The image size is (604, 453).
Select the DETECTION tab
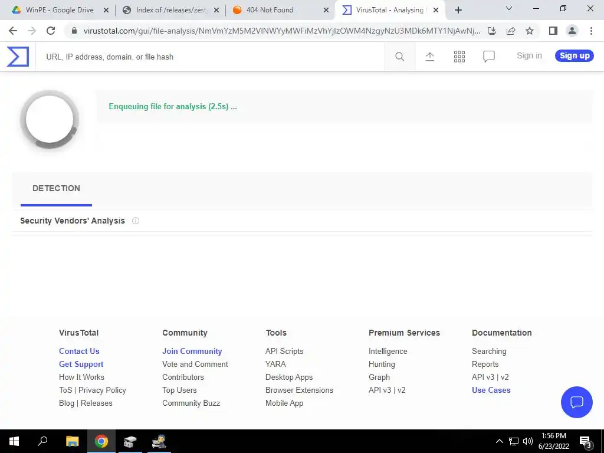click(56, 188)
